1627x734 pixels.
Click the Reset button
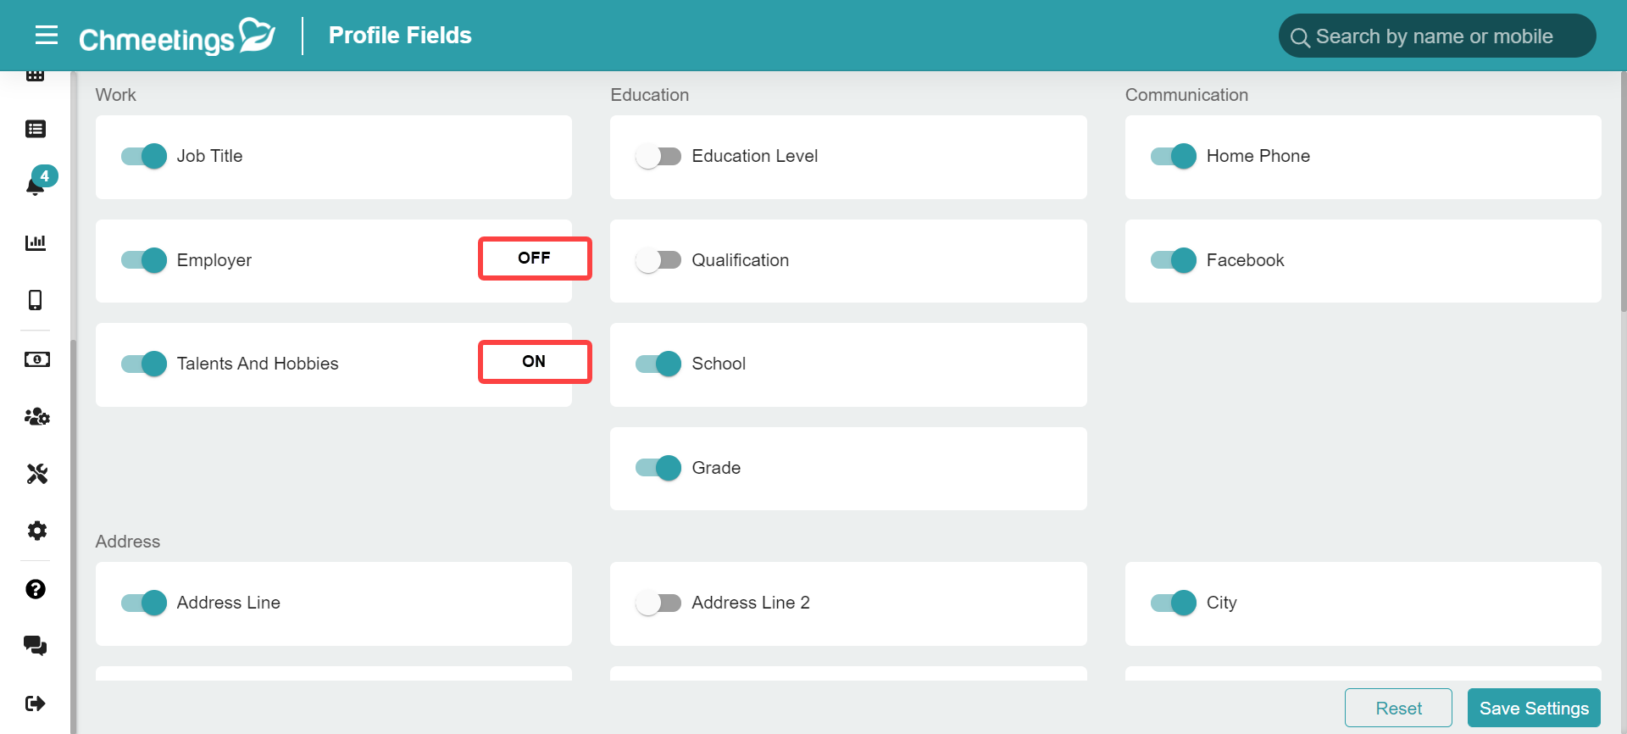1398,709
